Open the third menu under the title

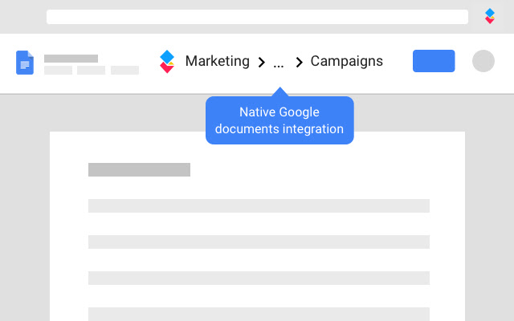124,71
